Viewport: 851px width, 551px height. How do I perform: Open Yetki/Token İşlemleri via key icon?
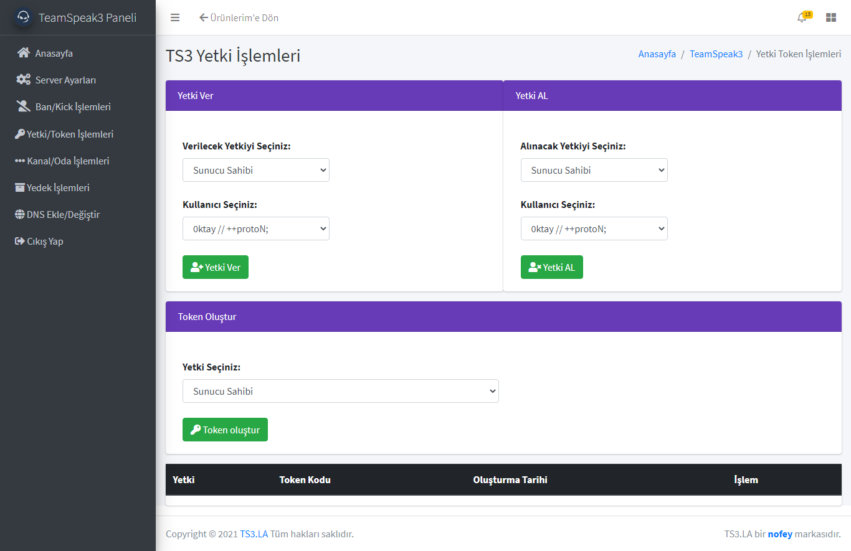tap(64, 134)
